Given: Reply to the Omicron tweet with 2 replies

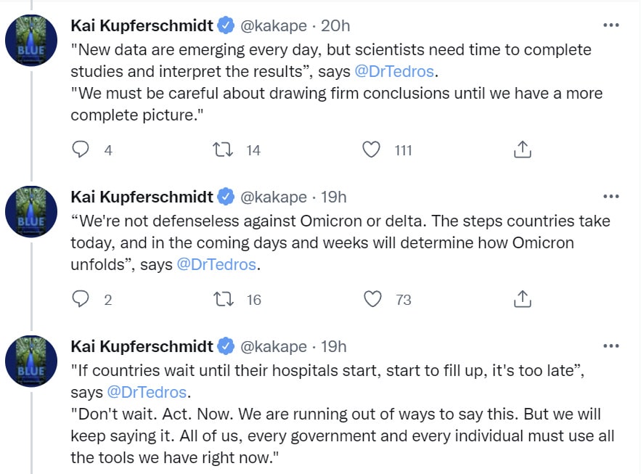Looking at the screenshot, I should [81, 299].
